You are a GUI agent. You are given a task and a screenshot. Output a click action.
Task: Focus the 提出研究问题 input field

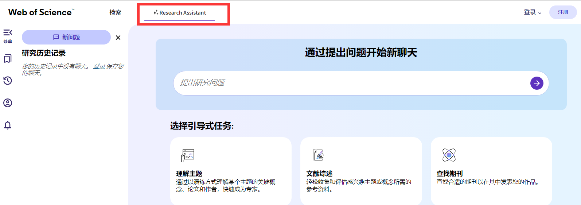pyautogui.click(x=350, y=83)
